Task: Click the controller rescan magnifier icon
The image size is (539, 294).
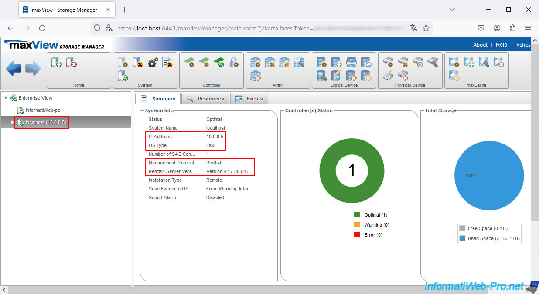Action: point(219,63)
